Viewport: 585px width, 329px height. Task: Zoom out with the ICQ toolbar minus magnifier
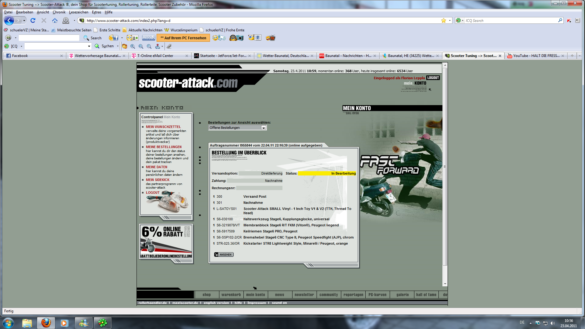(x=149, y=46)
